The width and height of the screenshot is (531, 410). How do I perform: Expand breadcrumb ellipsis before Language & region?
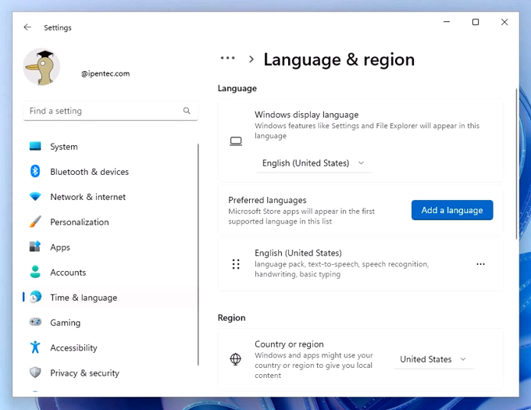(x=227, y=59)
